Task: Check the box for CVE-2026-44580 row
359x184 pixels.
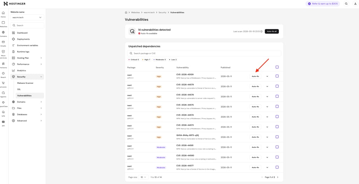Action: tap(277, 157)
